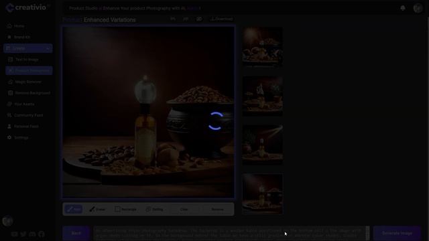Click the Personal Feed person icon
Screen dimensions: 429x241
pyautogui.click(x=9, y=127)
